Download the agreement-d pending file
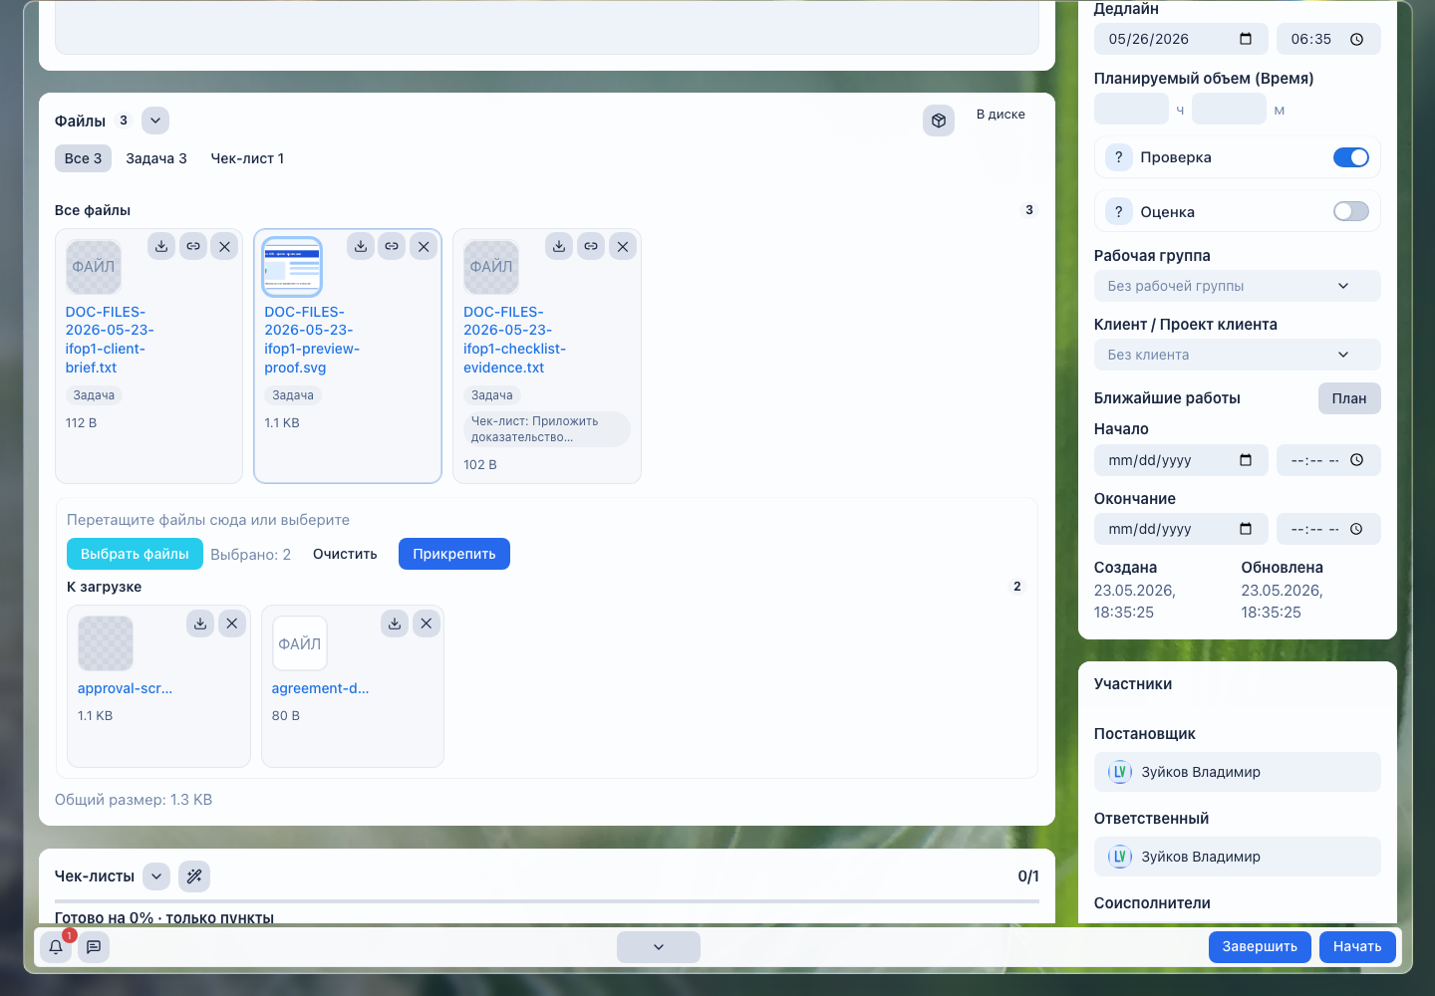The width and height of the screenshot is (1435, 996). (395, 623)
